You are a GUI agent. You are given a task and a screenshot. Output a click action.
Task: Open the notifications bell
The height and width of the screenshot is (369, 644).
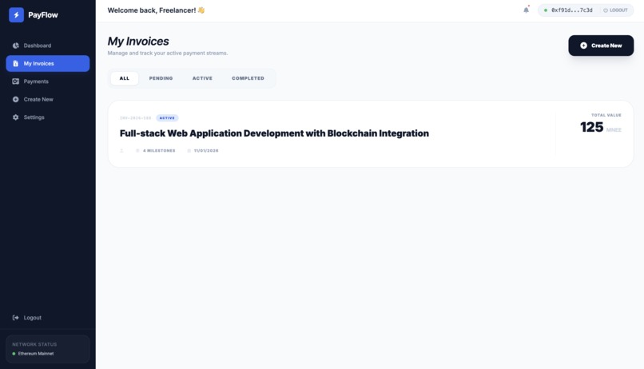[526, 10]
